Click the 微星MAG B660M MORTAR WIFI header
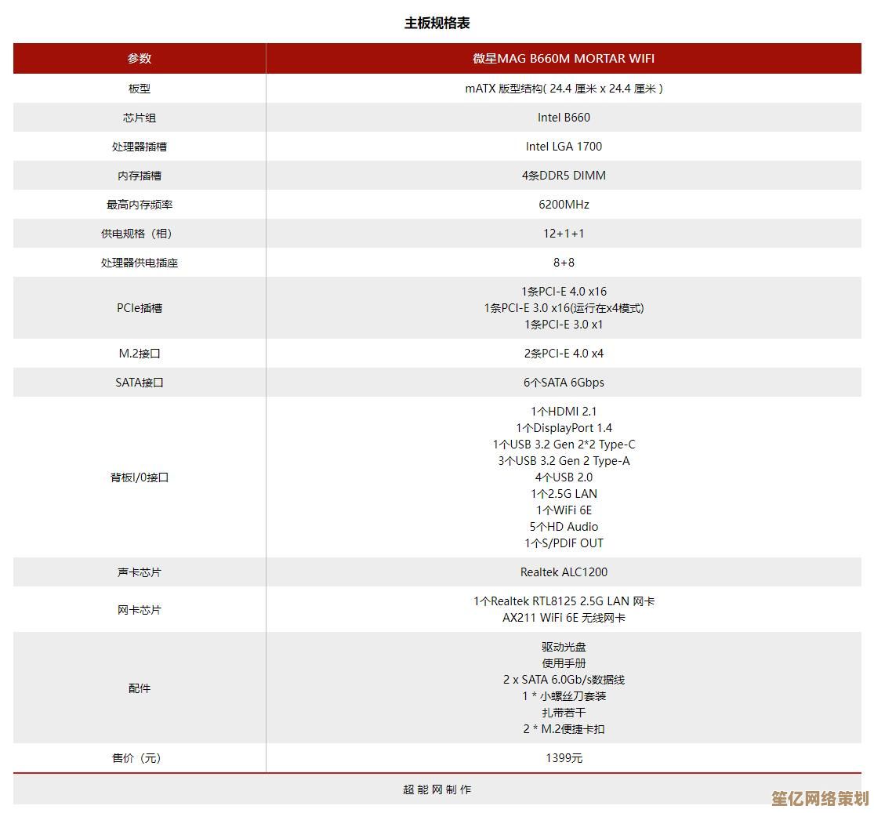Screen dimensions: 874x813 click(563, 58)
